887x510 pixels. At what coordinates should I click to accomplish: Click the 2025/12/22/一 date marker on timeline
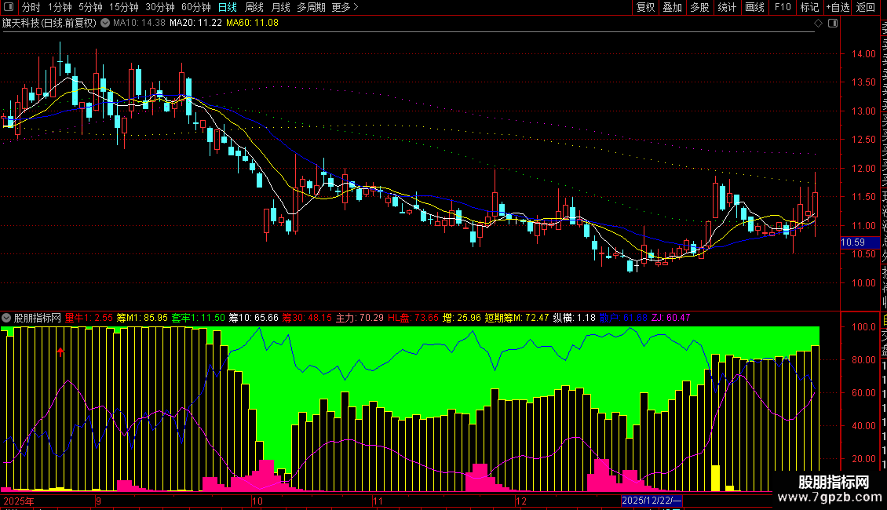click(x=652, y=501)
